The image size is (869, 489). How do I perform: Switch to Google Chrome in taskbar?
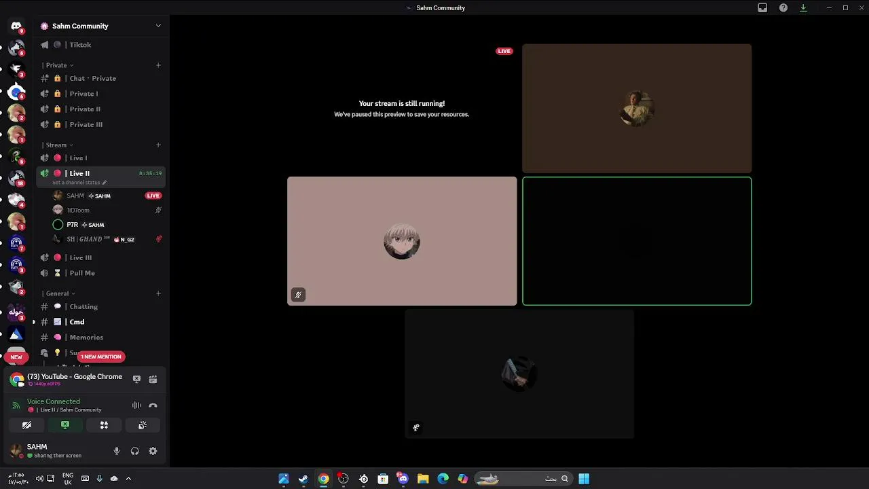[x=324, y=479]
